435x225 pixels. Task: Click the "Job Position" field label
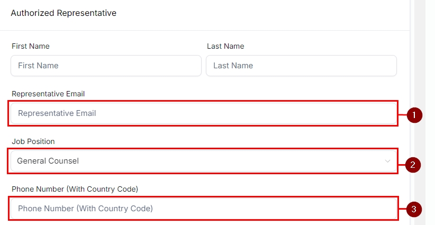coord(33,141)
